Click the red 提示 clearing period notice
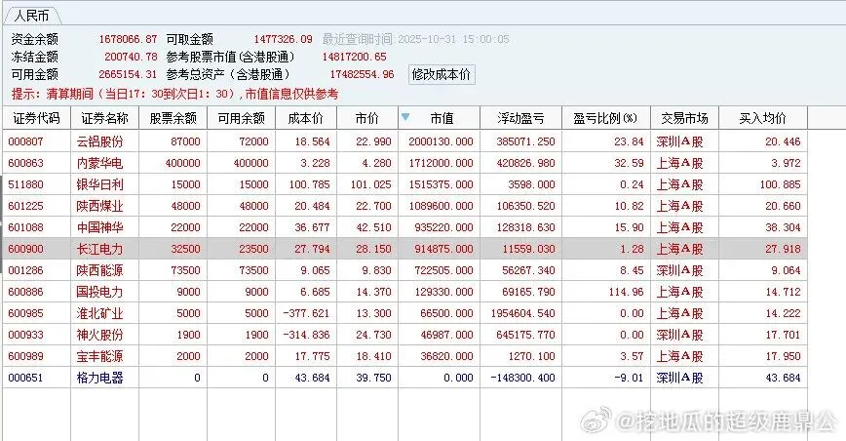Viewport: 846px width, 441px height. click(174, 94)
